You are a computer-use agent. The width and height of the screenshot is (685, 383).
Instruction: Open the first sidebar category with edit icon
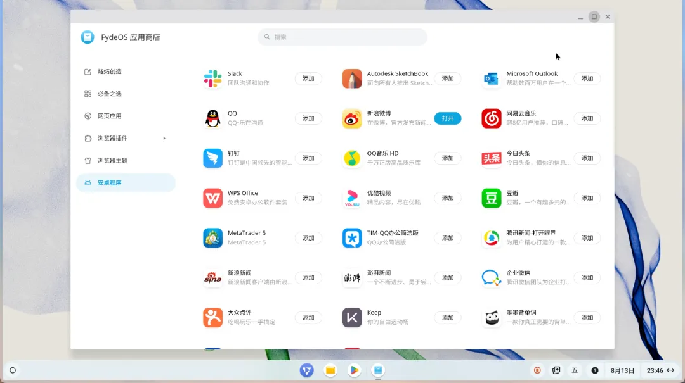tap(126, 72)
